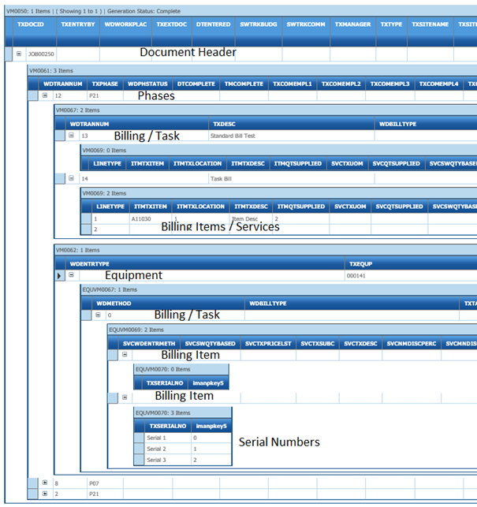Click the row selector arrow on Equipment row

point(60,276)
